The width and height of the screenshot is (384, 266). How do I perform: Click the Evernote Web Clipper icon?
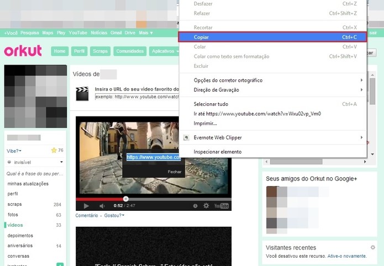(x=186, y=137)
